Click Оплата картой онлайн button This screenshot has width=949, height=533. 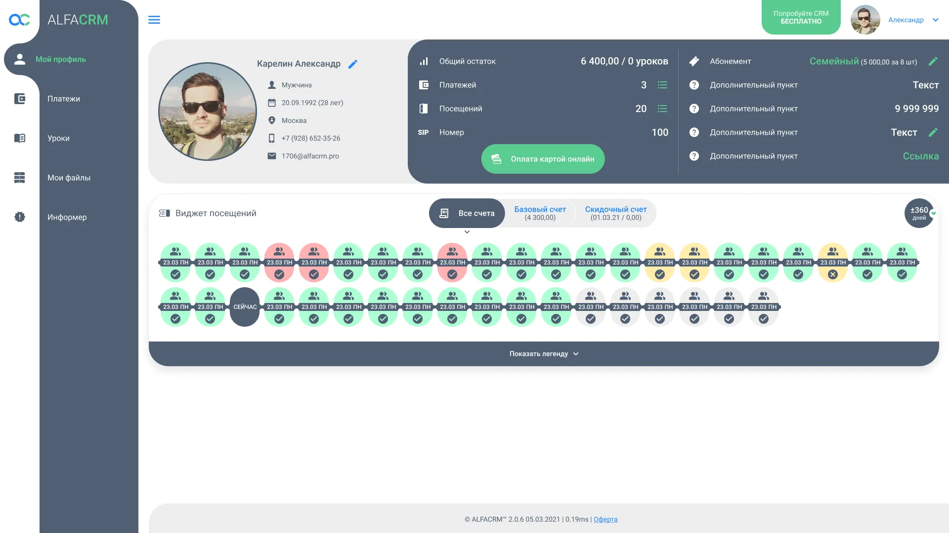pos(543,159)
